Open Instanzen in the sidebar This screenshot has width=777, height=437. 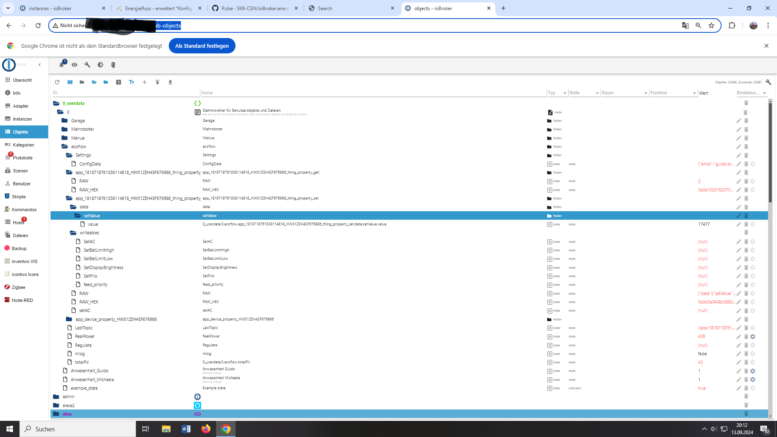pos(22,119)
